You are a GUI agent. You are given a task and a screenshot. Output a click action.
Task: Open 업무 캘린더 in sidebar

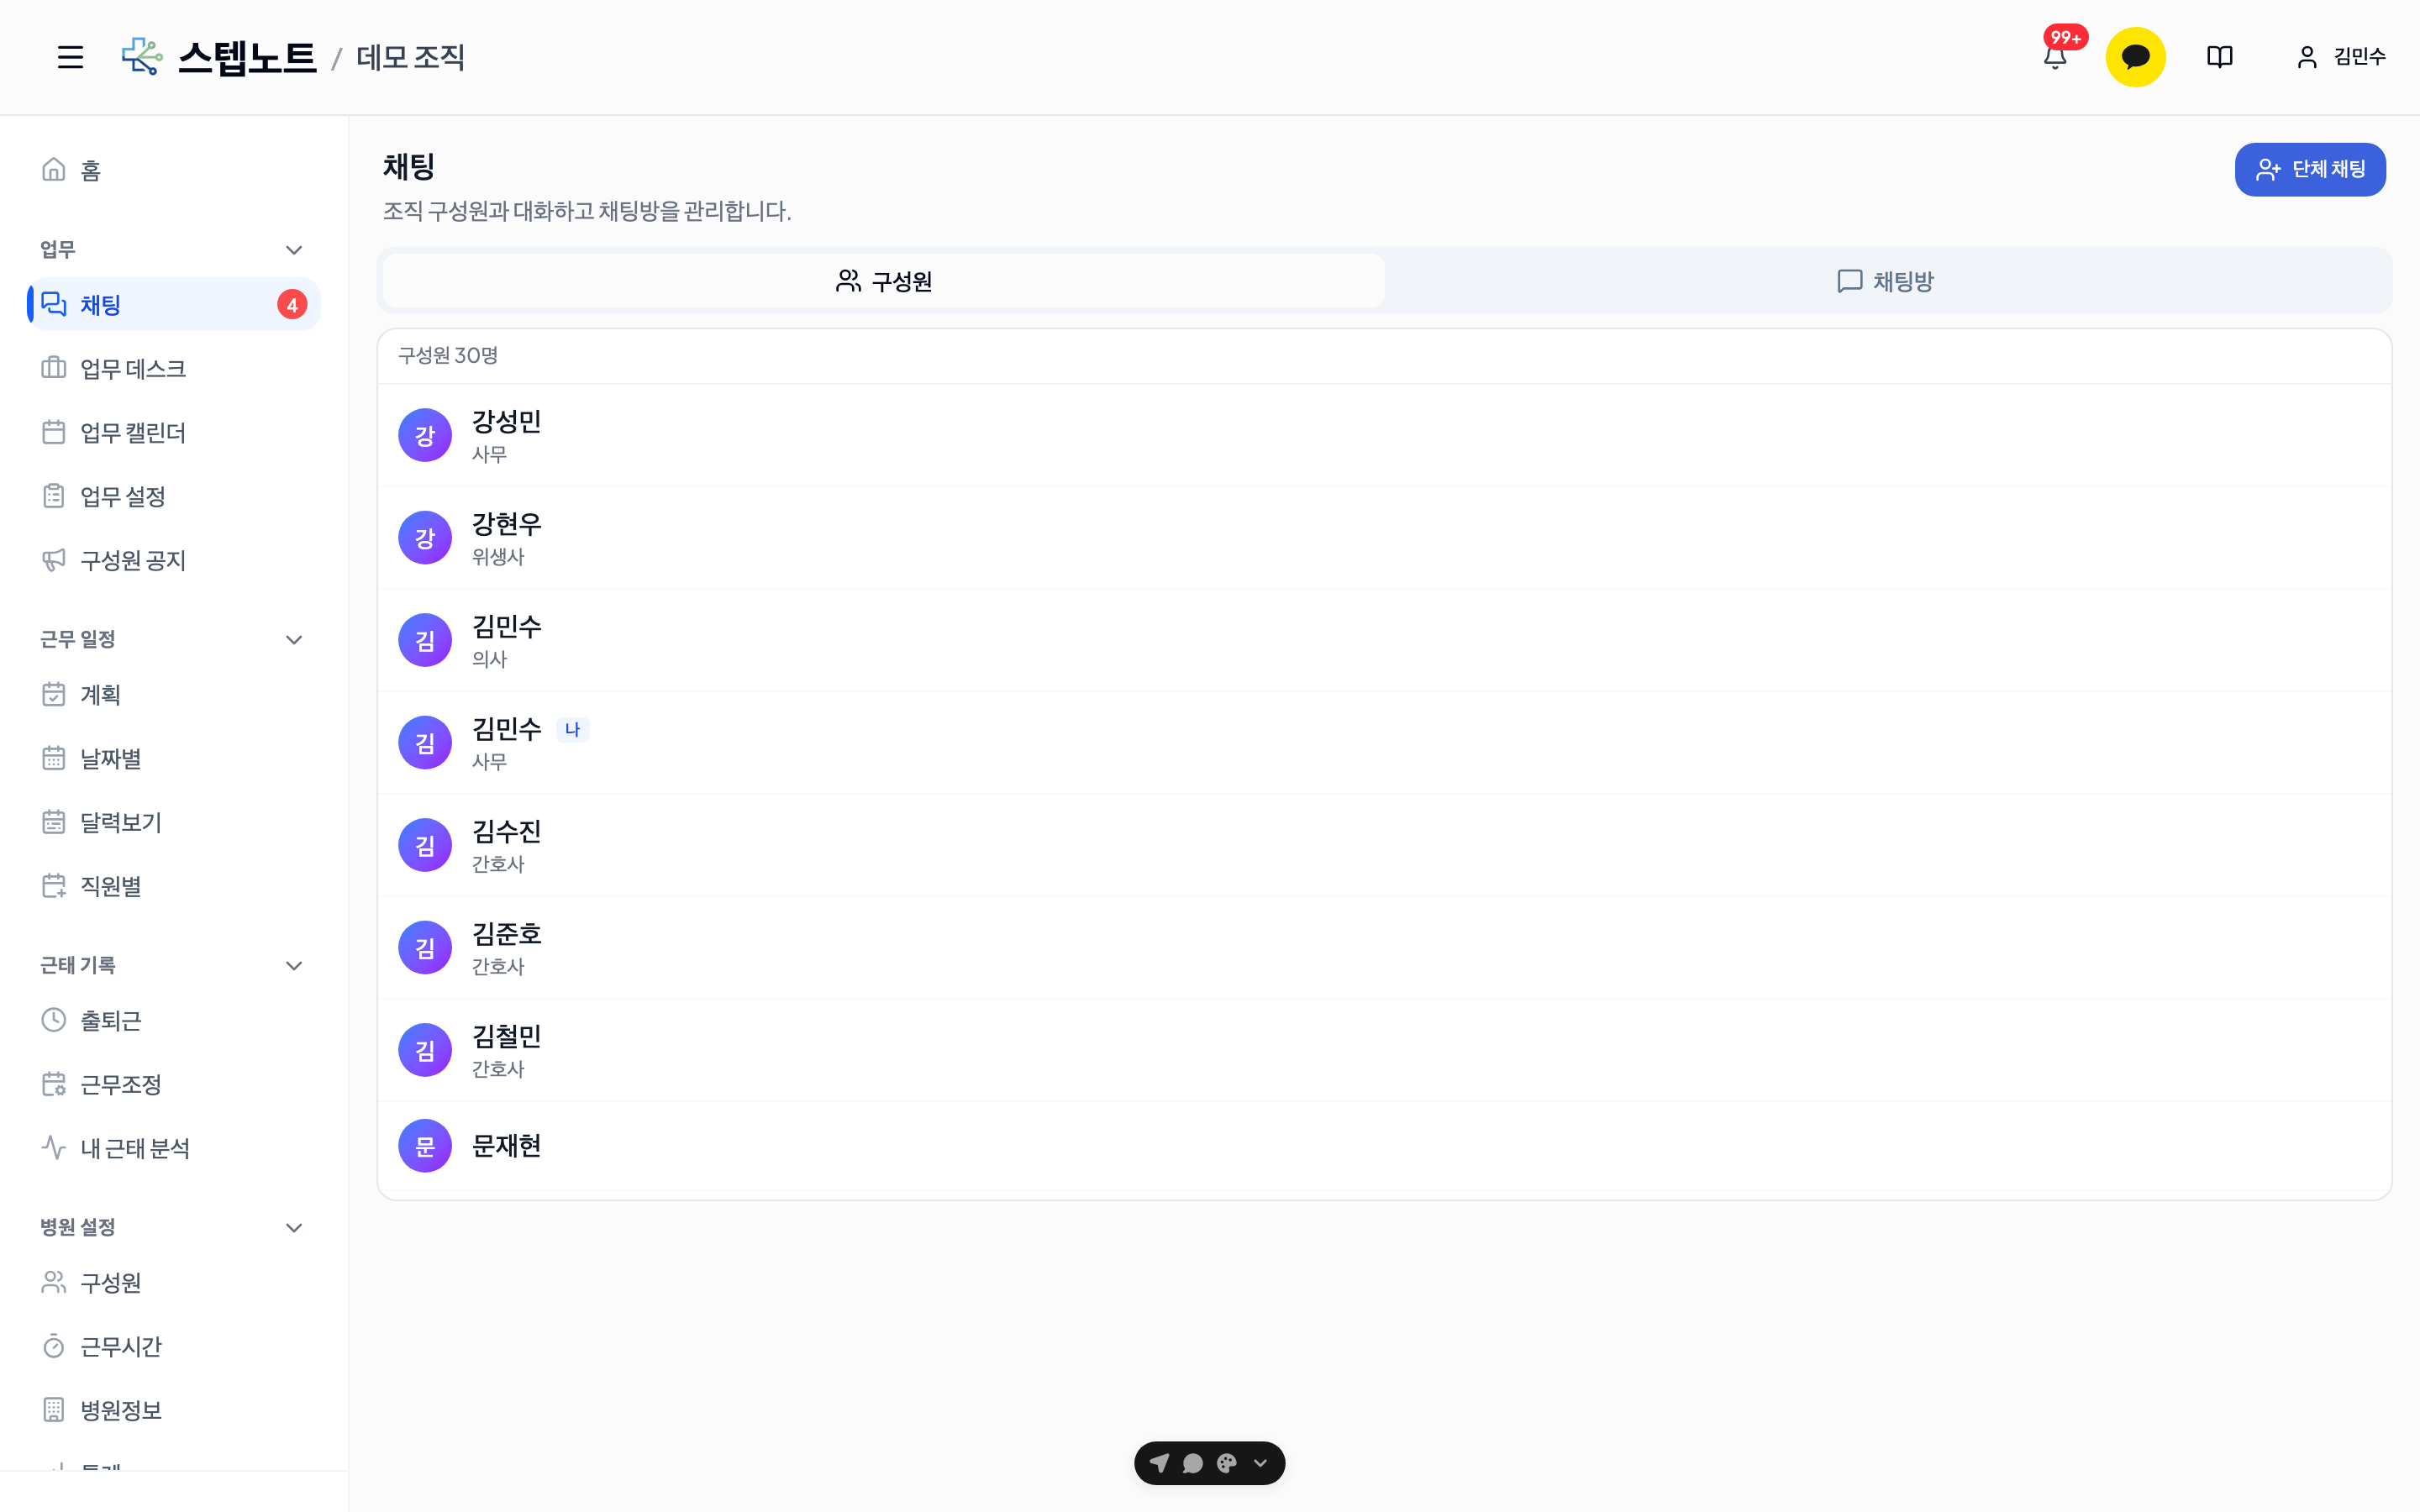173,432
